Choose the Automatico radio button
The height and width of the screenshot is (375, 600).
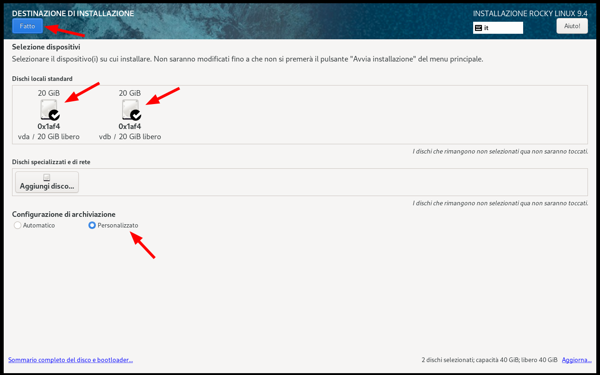18,225
